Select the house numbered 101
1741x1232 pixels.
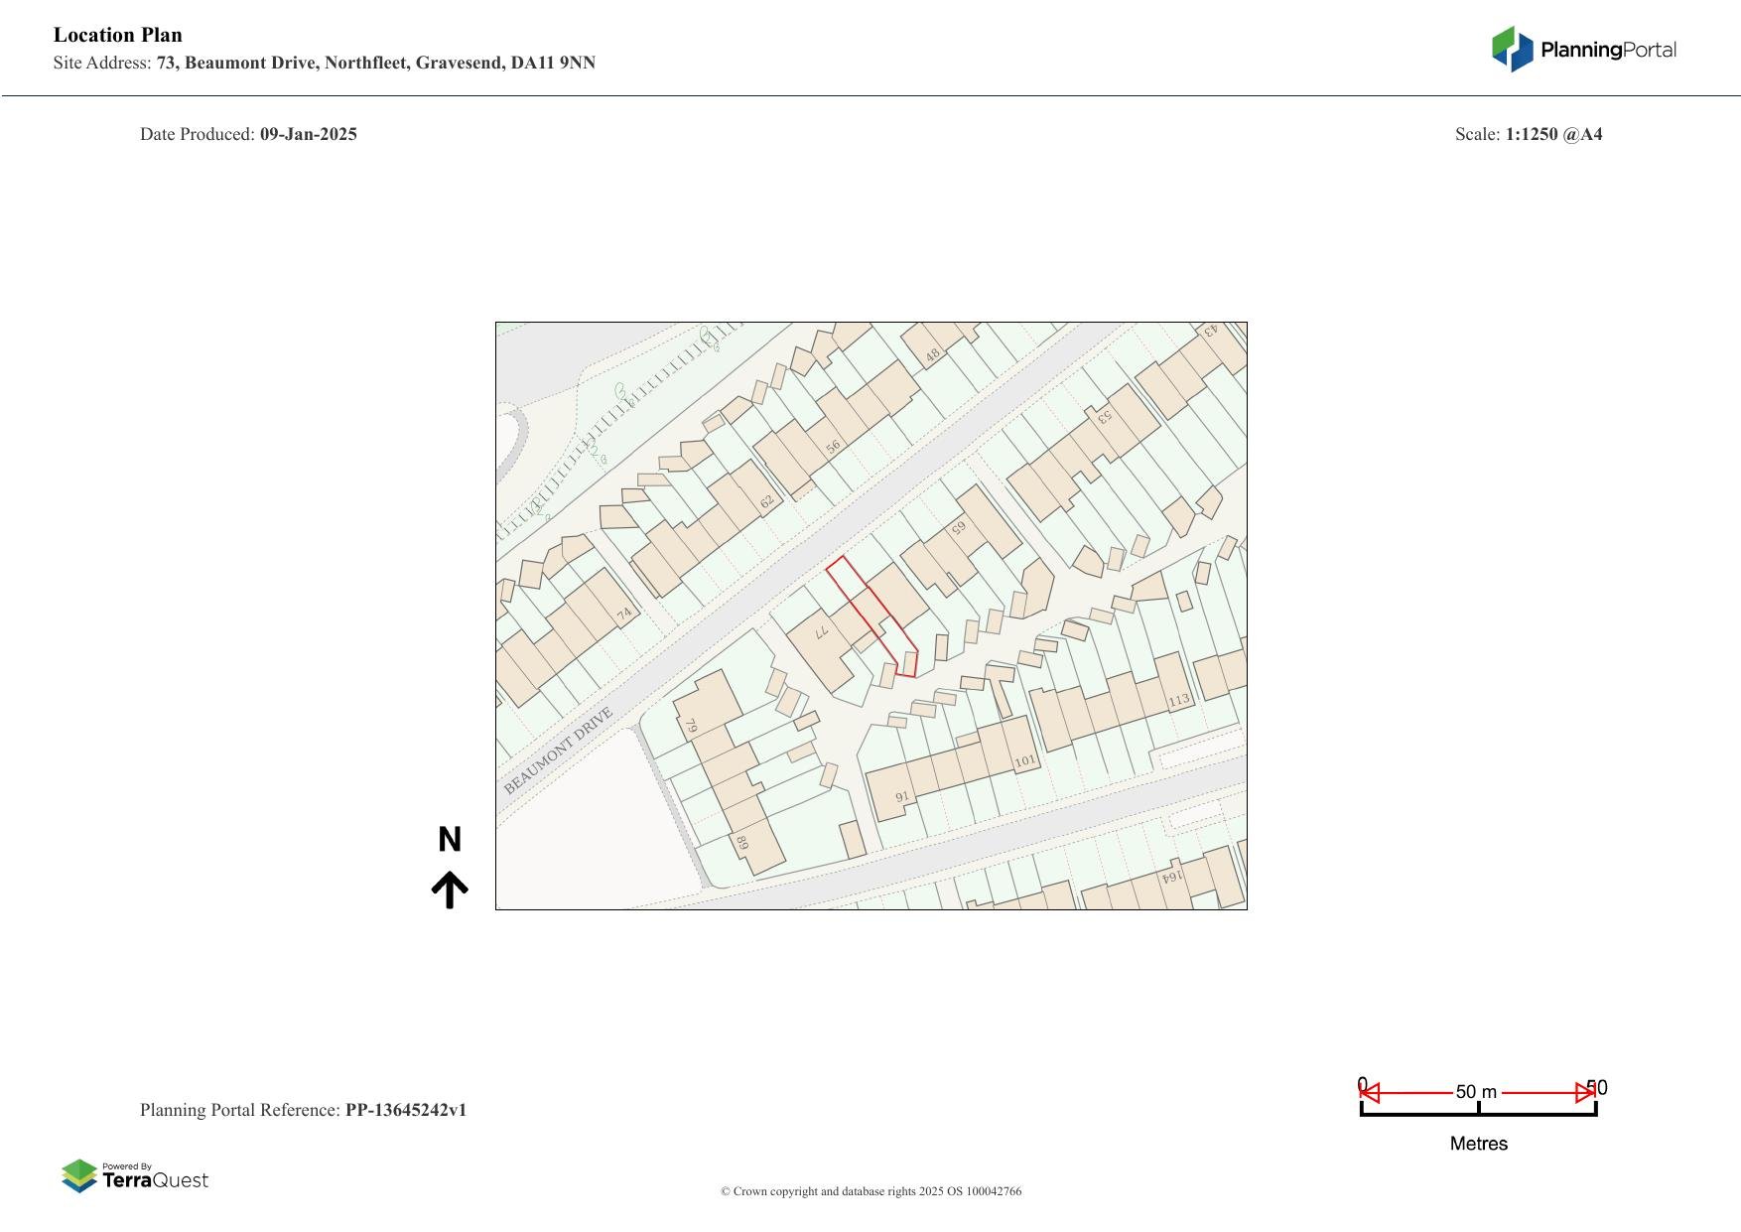coord(1024,761)
